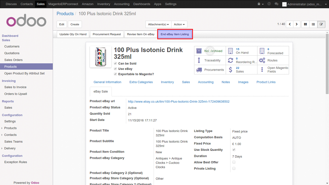Click the Create button
This screenshot has width=329, height=185.
pos(75,24)
